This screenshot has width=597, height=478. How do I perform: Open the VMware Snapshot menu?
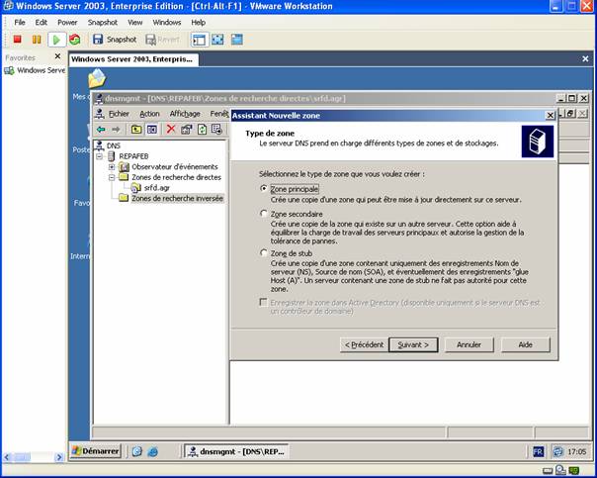point(103,23)
